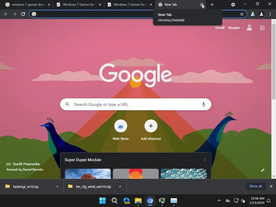276x207 pixels.
Task: Open the Web Store shortcut
Action: point(120,130)
